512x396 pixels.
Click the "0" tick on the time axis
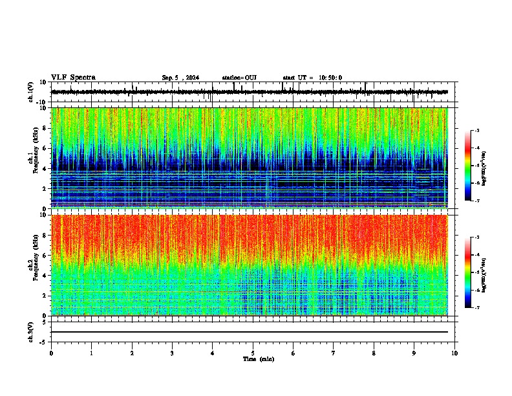[51, 353]
